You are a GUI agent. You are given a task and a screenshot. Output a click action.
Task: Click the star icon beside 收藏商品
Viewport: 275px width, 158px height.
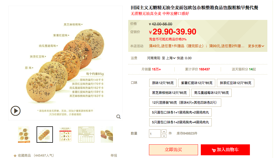(15, 156)
